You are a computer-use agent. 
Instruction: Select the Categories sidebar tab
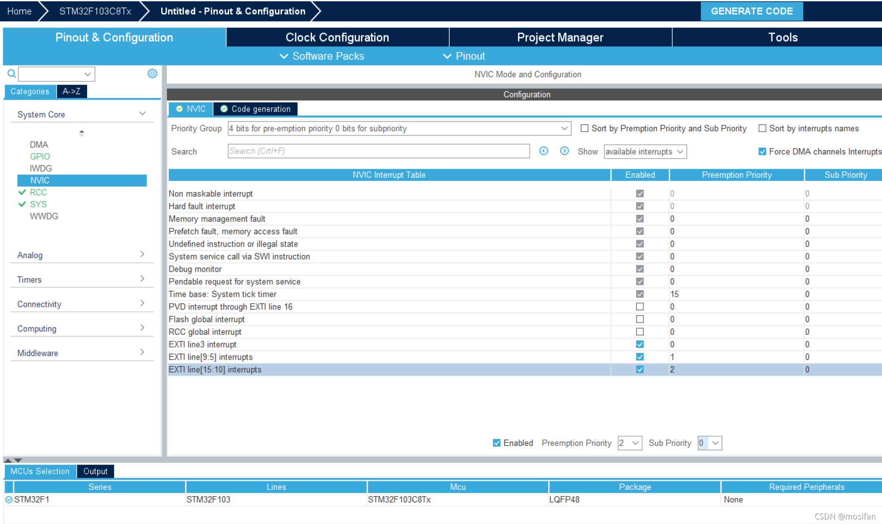coord(30,91)
